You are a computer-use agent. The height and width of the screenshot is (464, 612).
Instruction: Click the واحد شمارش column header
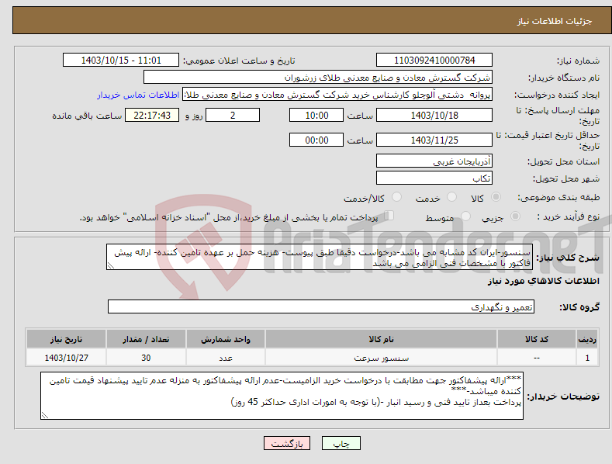226,339
